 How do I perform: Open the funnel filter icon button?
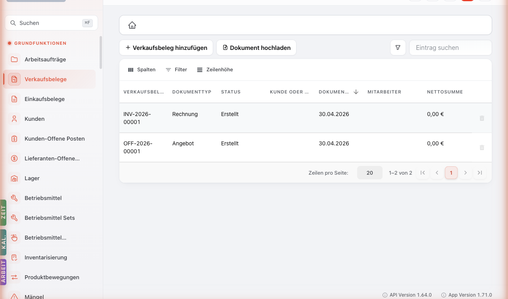398,48
